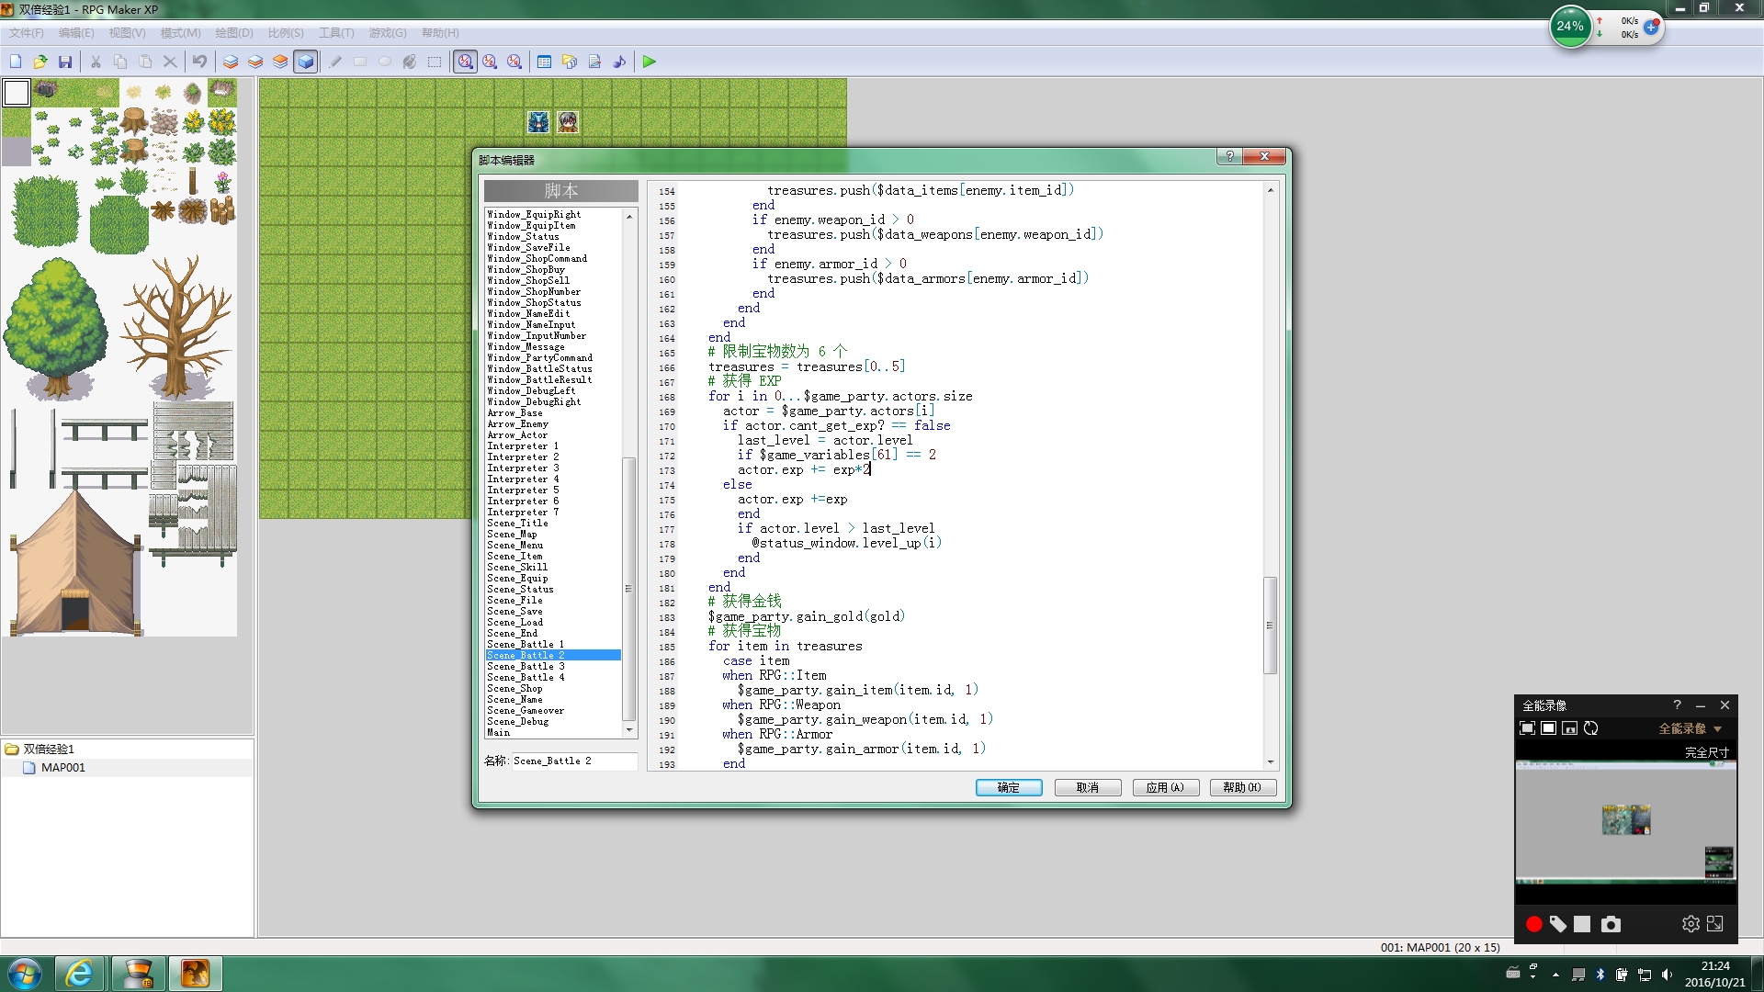Select map Layer 1 icon
The image size is (1764, 992).
231,62
